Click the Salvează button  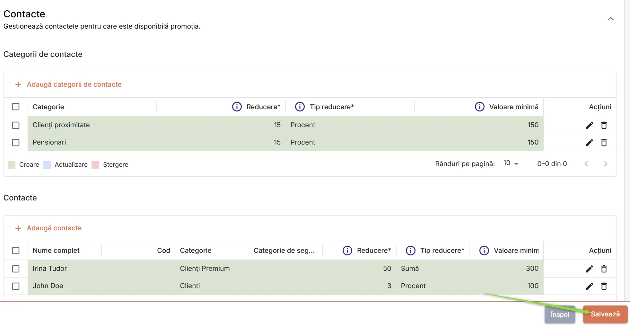605,314
